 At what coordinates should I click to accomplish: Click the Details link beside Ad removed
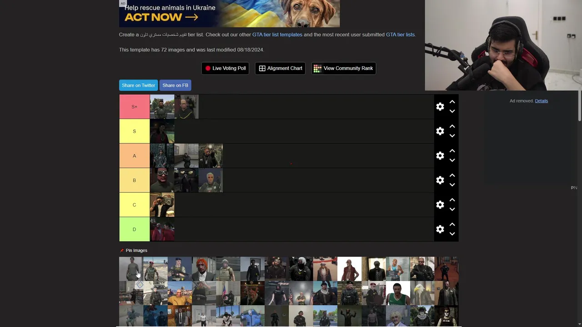(541, 101)
